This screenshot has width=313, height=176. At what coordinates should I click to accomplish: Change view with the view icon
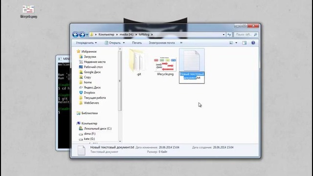coord(231,43)
